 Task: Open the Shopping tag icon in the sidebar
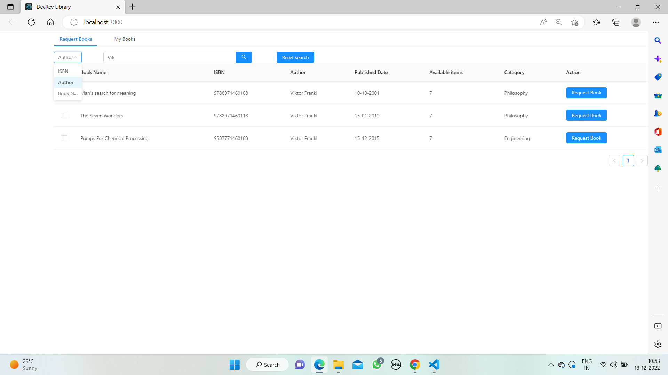[x=658, y=77]
